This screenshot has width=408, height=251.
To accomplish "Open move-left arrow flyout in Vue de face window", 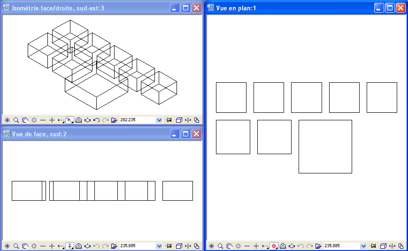I will [x=61, y=246].
